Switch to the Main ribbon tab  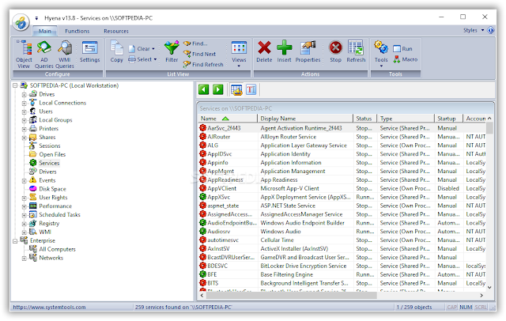point(45,31)
